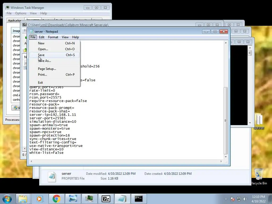Click Notepad horizontal scrollbar right arrow
Image resolution: width=272 pixels, height=204 pixels.
click(x=221, y=161)
